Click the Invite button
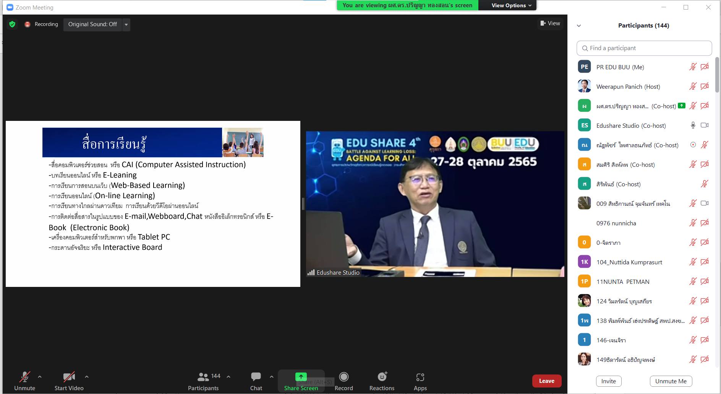This screenshot has height=394, width=721. coord(608,381)
